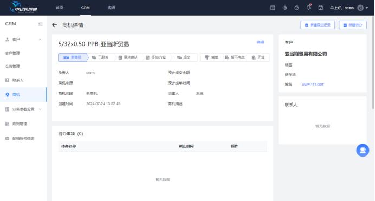Click the page vertical scrollbar
This screenshot has width=375, height=201.
point(373,62)
